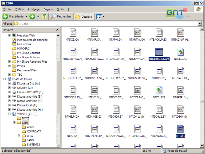
Task: Select the NTHELP.CH_ file icon
Action: [73, 110]
